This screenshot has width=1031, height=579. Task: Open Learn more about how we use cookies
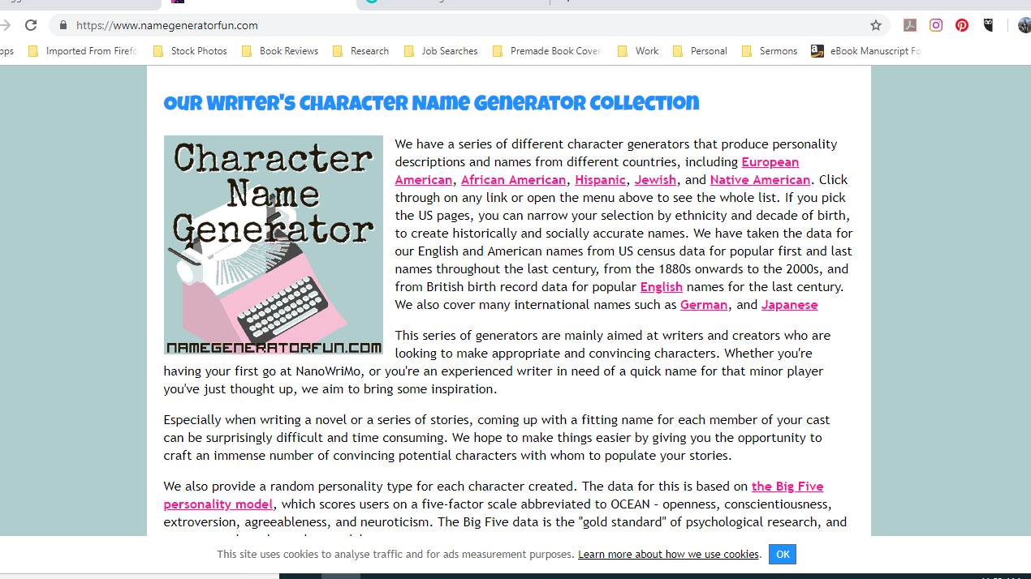[668, 555]
